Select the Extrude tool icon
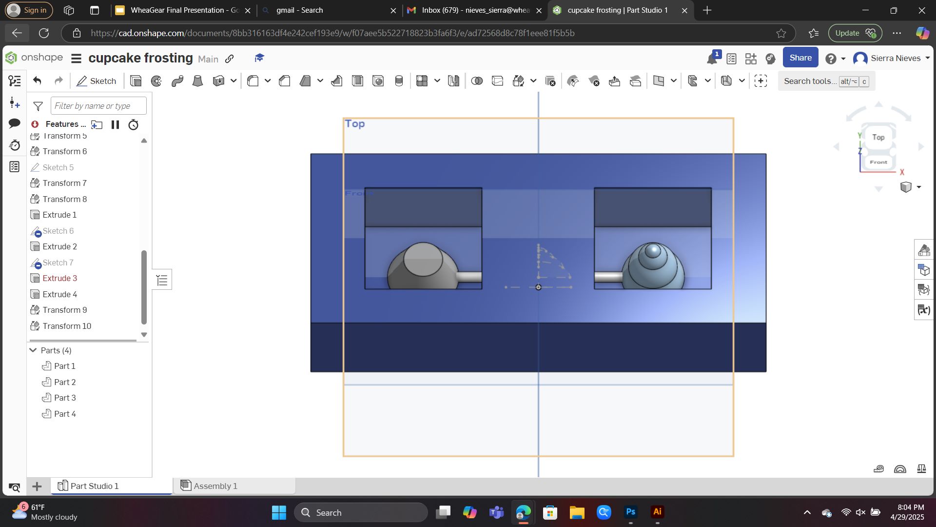The height and width of the screenshot is (527, 936). pyautogui.click(x=136, y=81)
